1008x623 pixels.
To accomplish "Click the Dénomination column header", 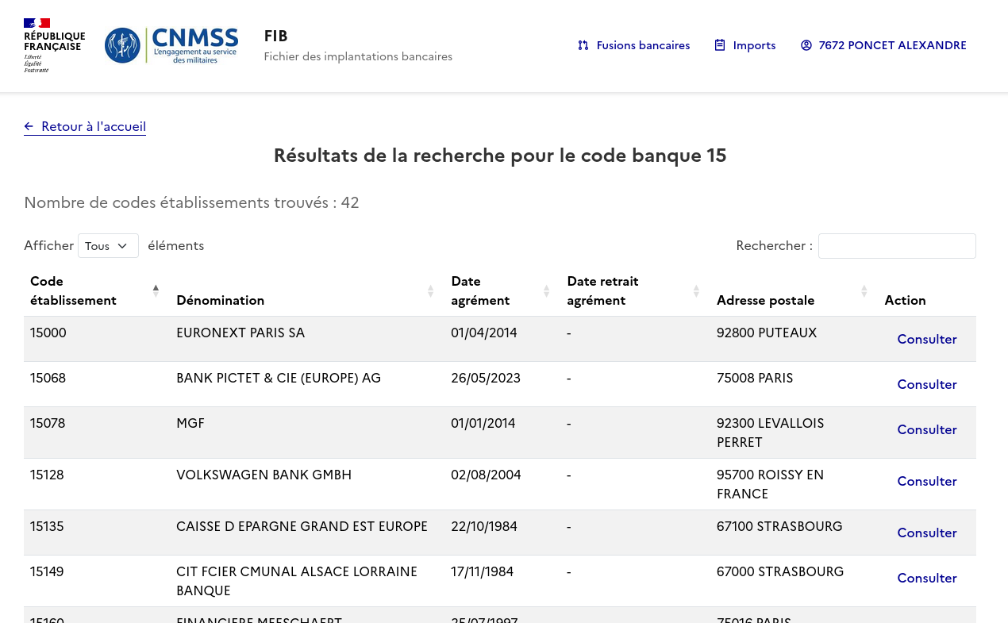I will pos(307,290).
